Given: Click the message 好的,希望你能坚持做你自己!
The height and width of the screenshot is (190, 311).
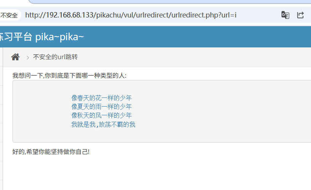Looking at the screenshot, I should 51,152.
